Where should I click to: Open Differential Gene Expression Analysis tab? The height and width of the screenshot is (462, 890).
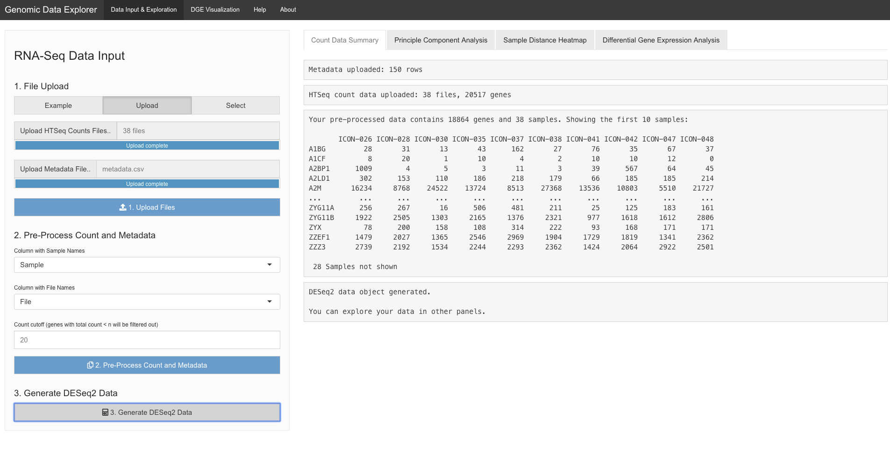coord(661,40)
